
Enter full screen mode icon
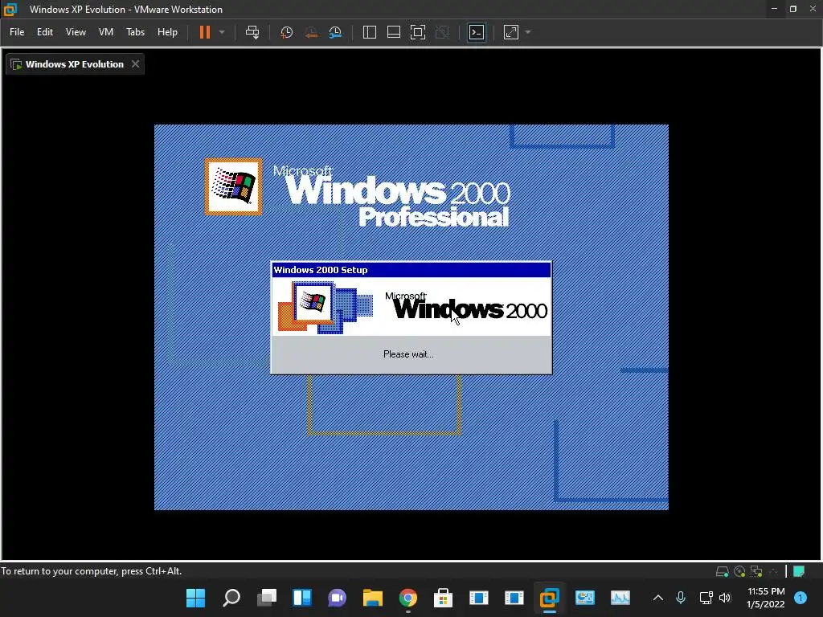[x=418, y=32]
